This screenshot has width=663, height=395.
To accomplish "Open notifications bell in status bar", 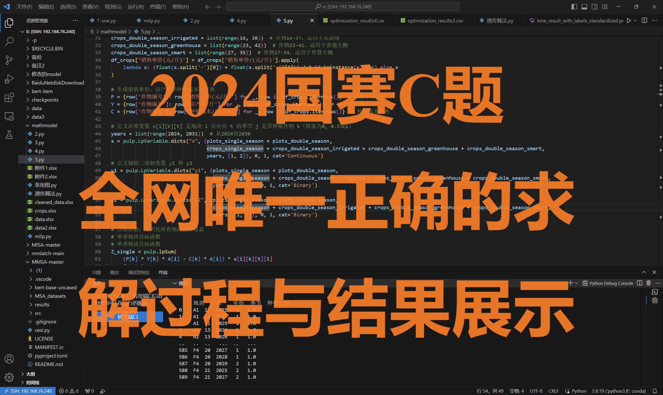I will tap(654, 391).
